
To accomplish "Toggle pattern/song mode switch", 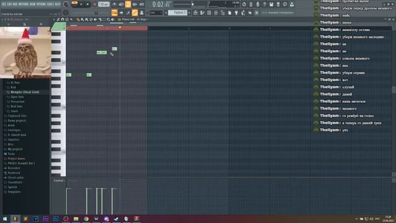I will (74, 3).
